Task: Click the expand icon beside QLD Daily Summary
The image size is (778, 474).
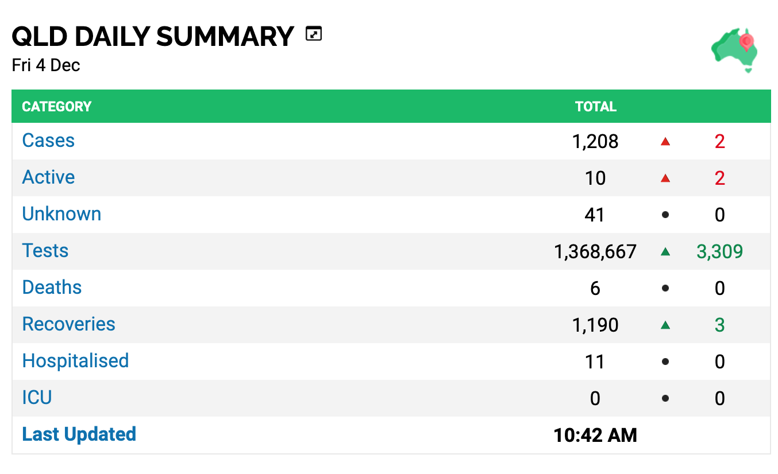Action: pyautogui.click(x=314, y=34)
